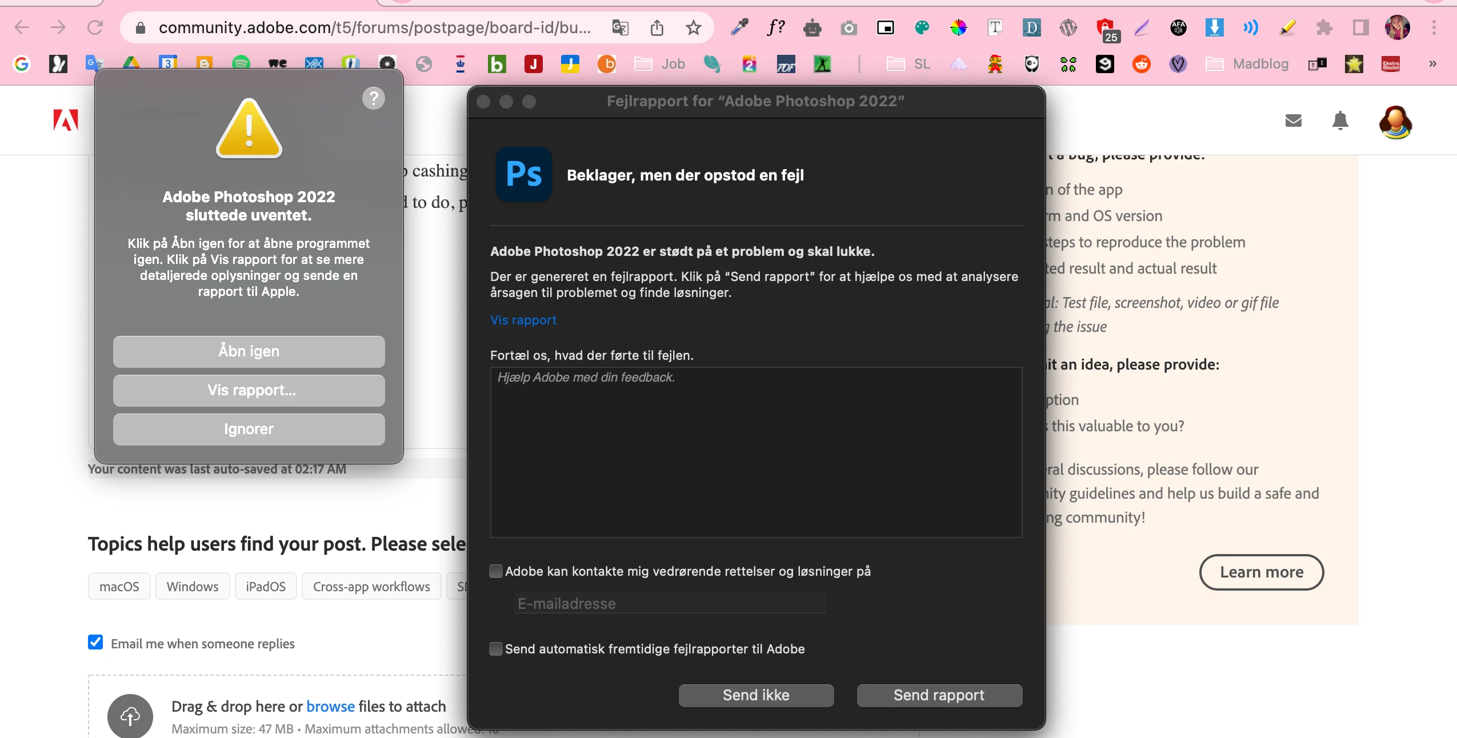1457x738 pixels.
Task: Open the notifications bell icon
Action: pyautogui.click(x=1340, y=121)
